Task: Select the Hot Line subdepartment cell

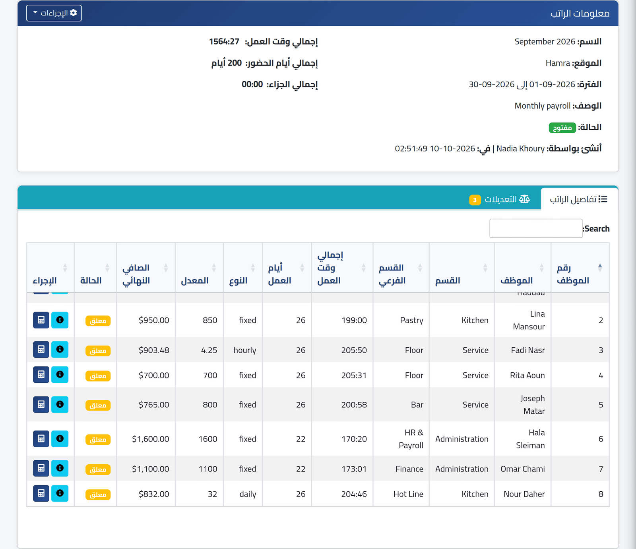Action: point(401,494)
